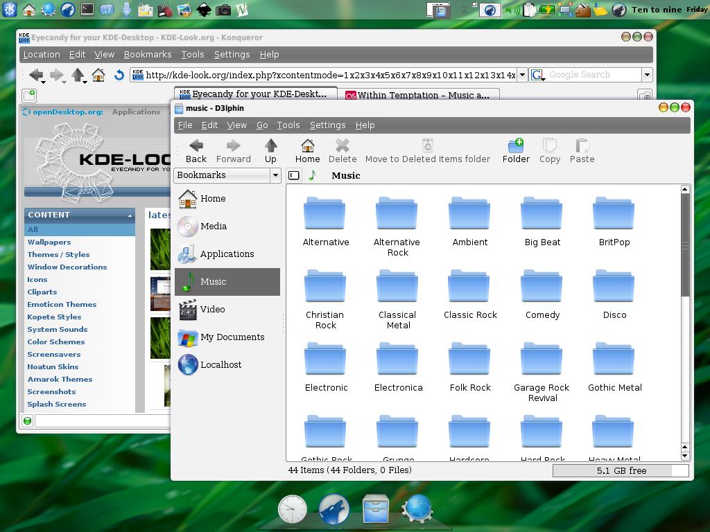Image resolution: width=710 pixels, height=532 pixels.
Task: Click Konqueror back arrow
Action: (x=36, y=75)
